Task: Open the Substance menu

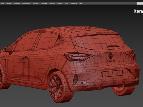Action: [74, 4]
